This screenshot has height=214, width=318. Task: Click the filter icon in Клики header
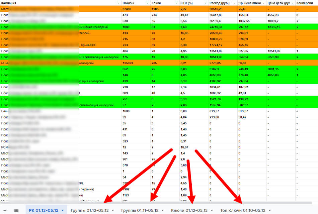(x=176, y=3)
